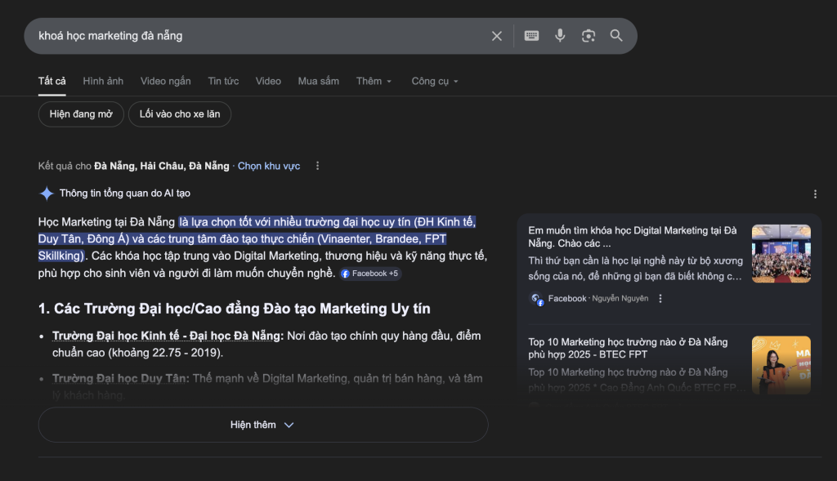The width and height of the screenshot is (837, 481).
Task: Expand the Công cụ dropdown
Action: point(435,81)
